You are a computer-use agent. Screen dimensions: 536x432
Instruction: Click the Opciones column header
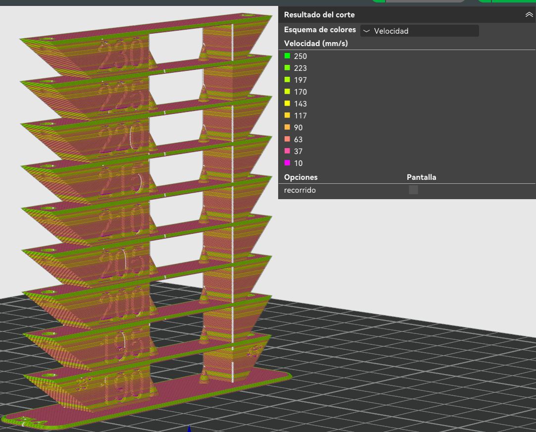(x=300, y=177)
